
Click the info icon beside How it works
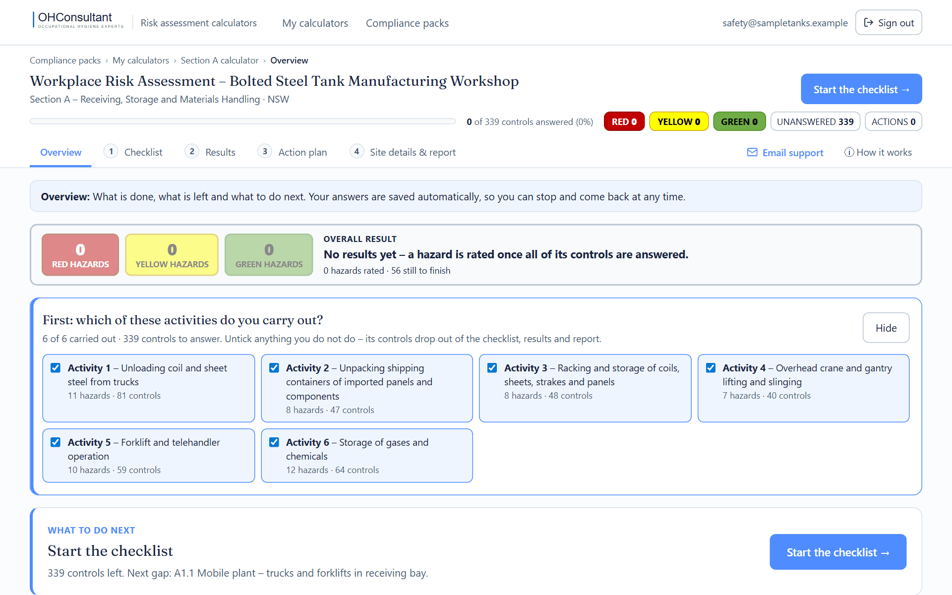(849, 152)
